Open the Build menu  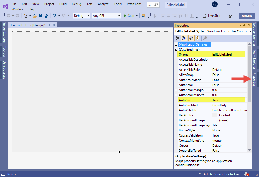coord(63,4)
